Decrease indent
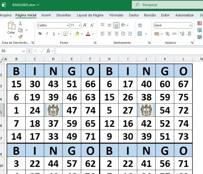203x174 pixels. 123,34
